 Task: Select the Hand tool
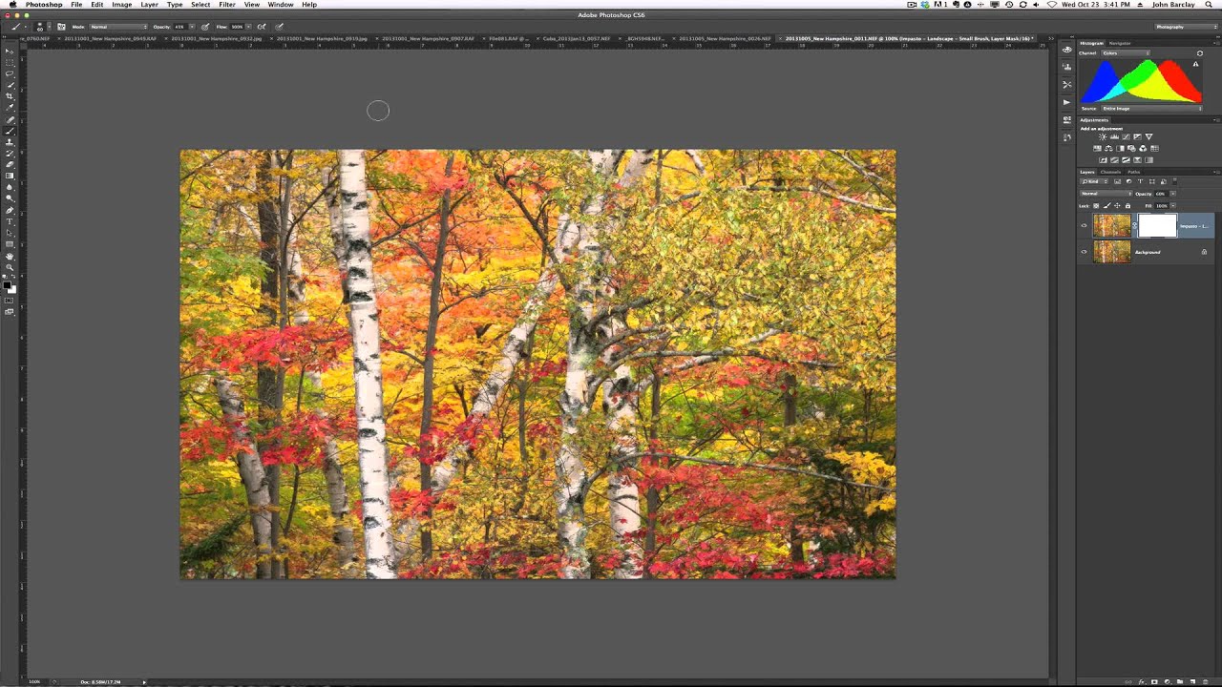click(9, 256)
